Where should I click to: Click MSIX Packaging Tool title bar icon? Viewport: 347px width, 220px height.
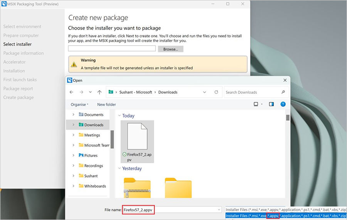click(4, 4)
